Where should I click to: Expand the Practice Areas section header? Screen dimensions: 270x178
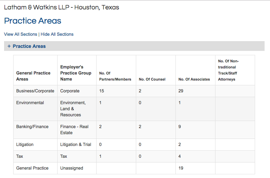(x=134, y=46)
